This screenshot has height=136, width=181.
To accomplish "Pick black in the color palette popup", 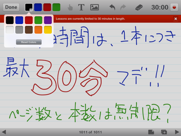I will click(10, 20).
